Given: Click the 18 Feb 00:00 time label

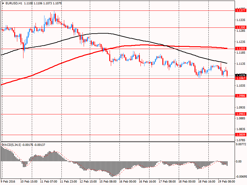Looking at the screenshot, I should pos(187,182).
